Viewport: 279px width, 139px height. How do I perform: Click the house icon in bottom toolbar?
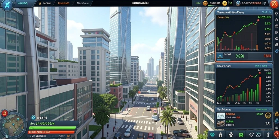point(220,135)
